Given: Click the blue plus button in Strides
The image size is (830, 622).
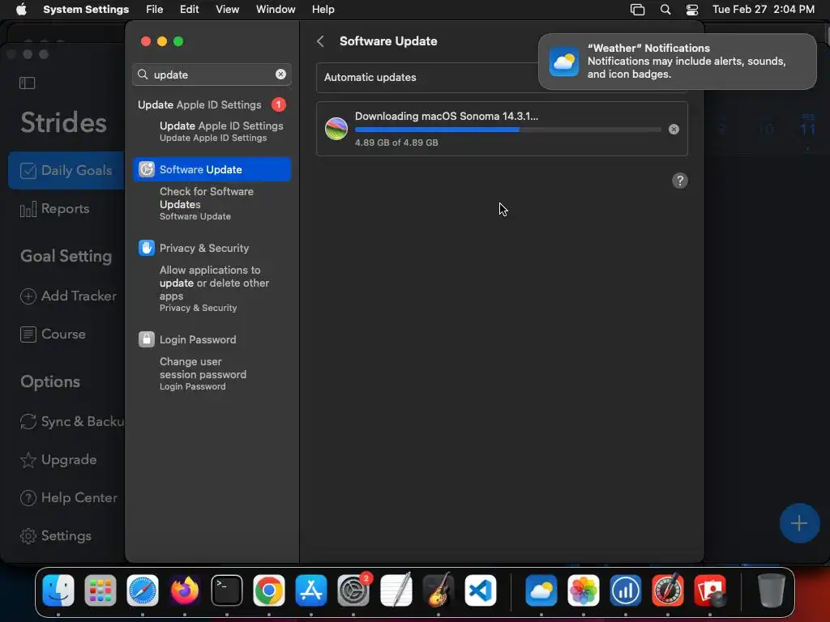Looking at the screenshot, I should coord(798,523).
